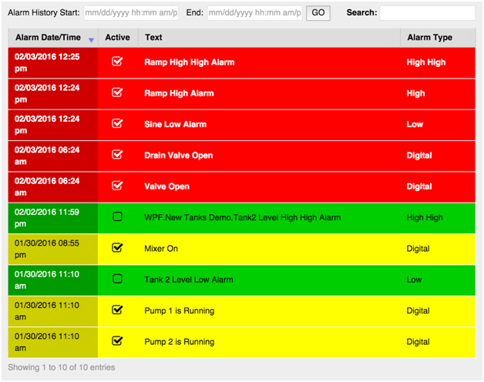Click 'Digital' alarm type of Mixer On
Image resolution: width=484 pixels, height=382 pixels.
pos(418,249)
